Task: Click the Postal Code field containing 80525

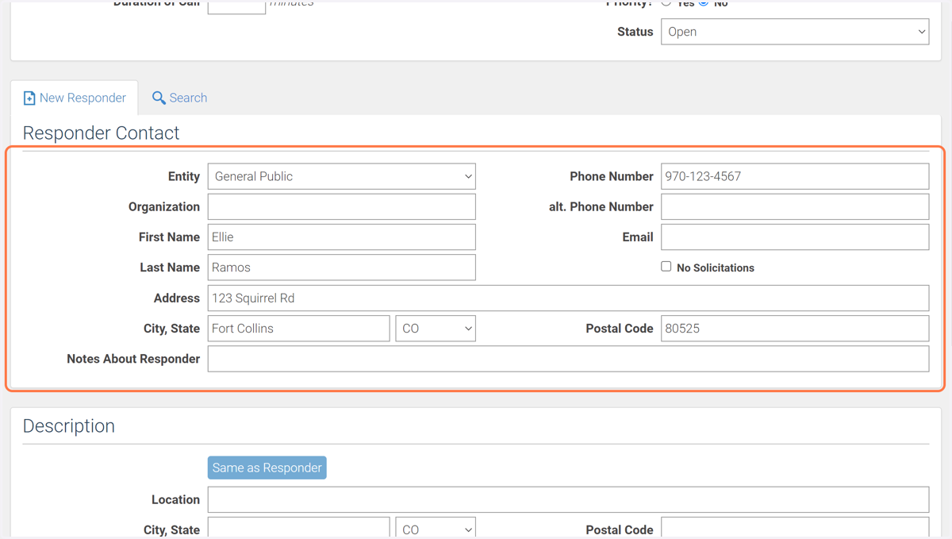Action: [x=795, y=329]
